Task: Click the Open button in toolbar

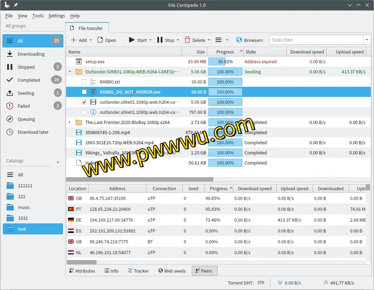Action: coord(107,40)
